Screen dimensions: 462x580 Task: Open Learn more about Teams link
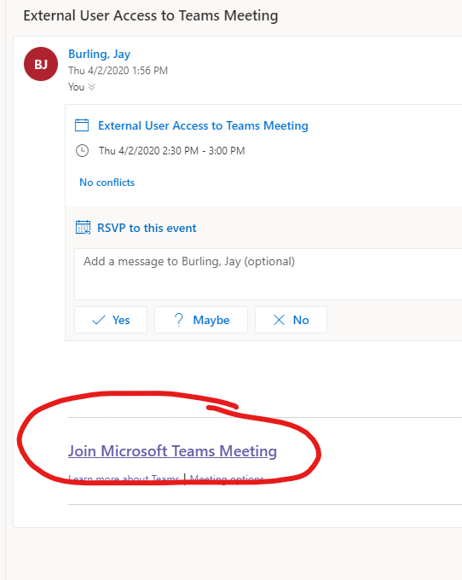click(x=124, y=478)
